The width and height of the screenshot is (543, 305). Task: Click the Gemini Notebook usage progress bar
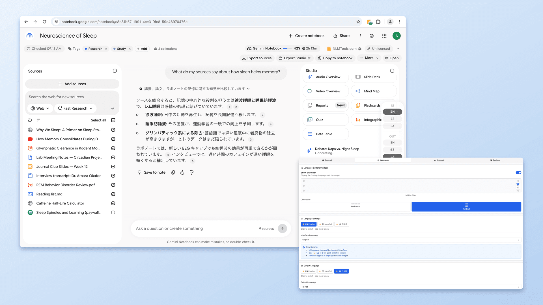tap(287, 49)
